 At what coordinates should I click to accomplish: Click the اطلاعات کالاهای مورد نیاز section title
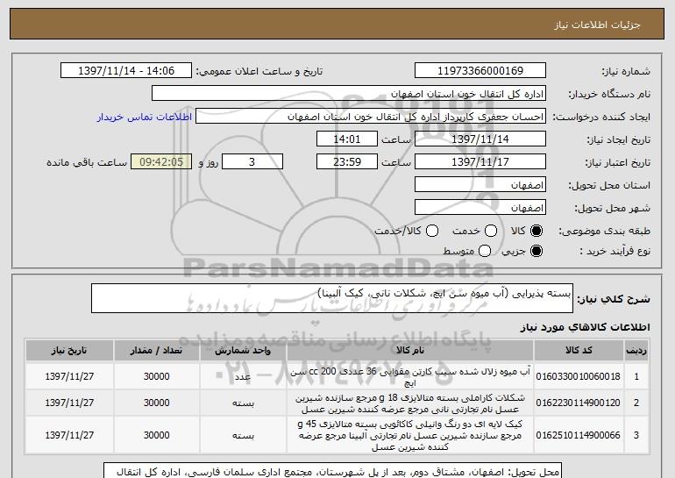[x=585, y=327]
